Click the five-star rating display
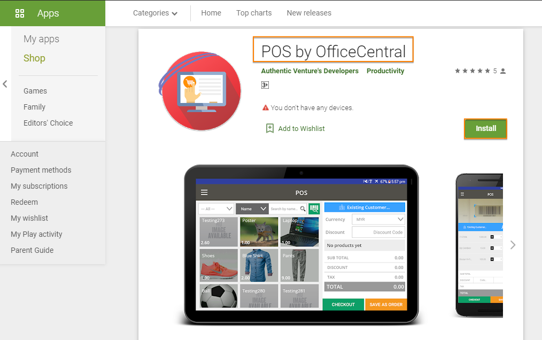The height and width of the screenshot is (340, 542). pyautogui.click(x=472, y=71)
